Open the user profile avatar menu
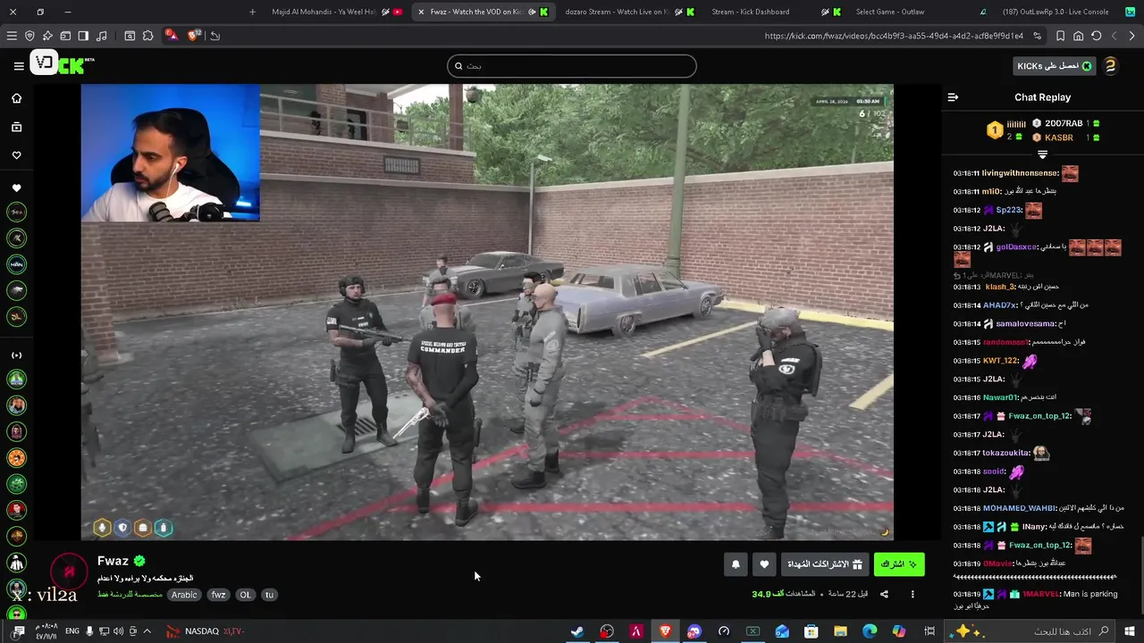 click(1110, 66)
